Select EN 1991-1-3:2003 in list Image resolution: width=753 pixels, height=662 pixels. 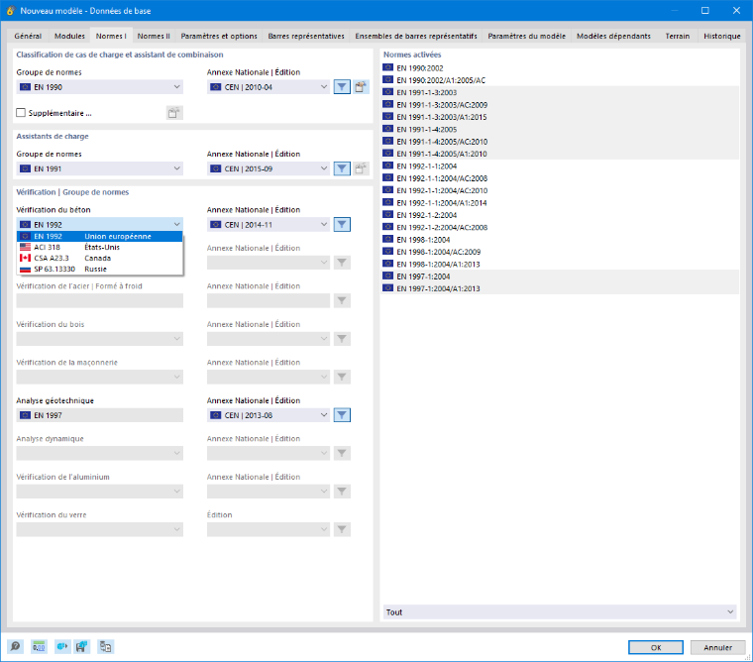pos(560,92)
